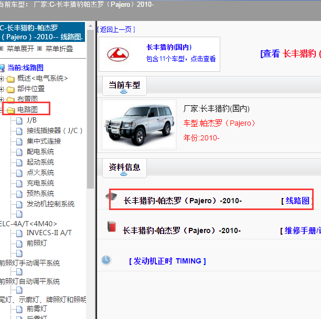Click the 前照灯 page icon
The height and width of the screenshot is (319, 321).
[x=19, y=244]
